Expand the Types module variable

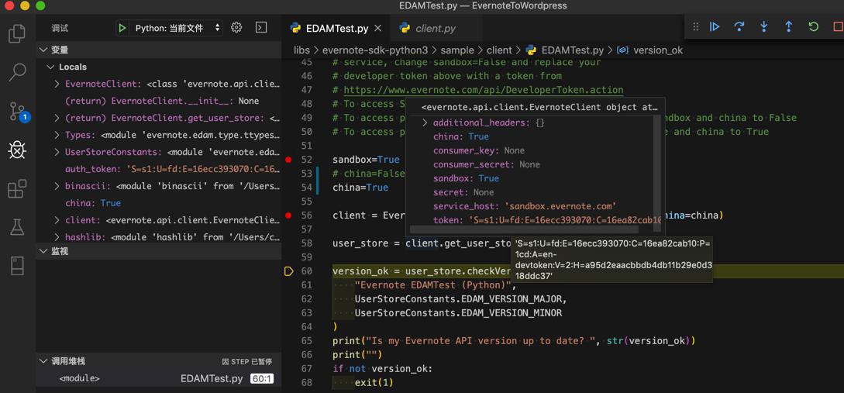coord(57,135)
